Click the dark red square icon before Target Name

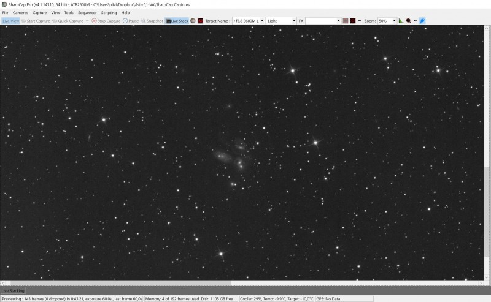(201, 21)
